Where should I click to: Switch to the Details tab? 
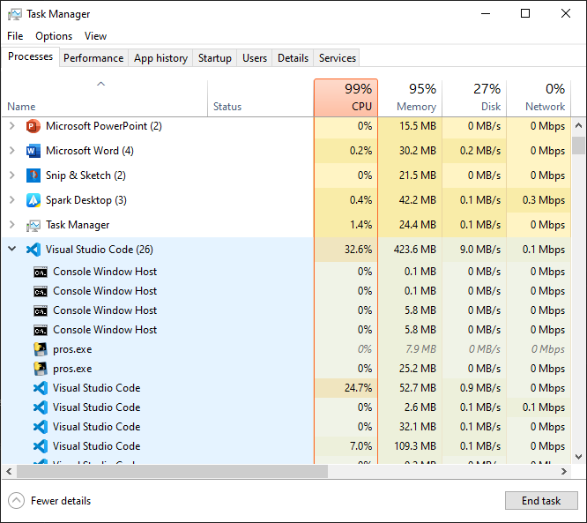(293, 58)
